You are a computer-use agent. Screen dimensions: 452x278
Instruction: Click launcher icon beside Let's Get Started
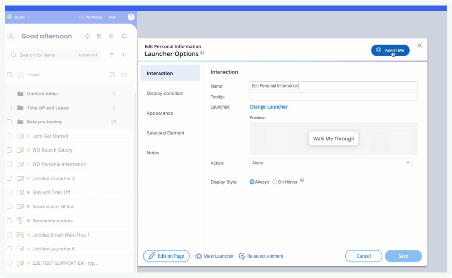coord(20,136)
